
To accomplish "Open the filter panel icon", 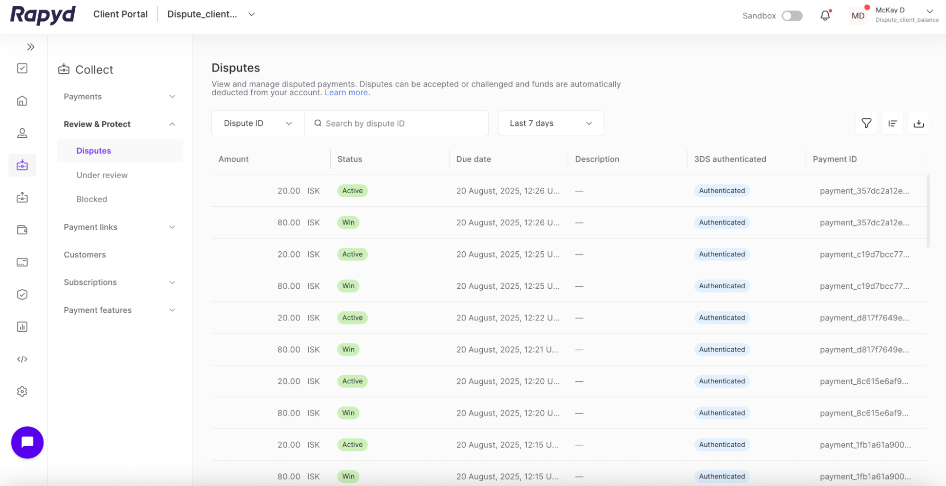I will pyautogui.click(x=866, y=123).
